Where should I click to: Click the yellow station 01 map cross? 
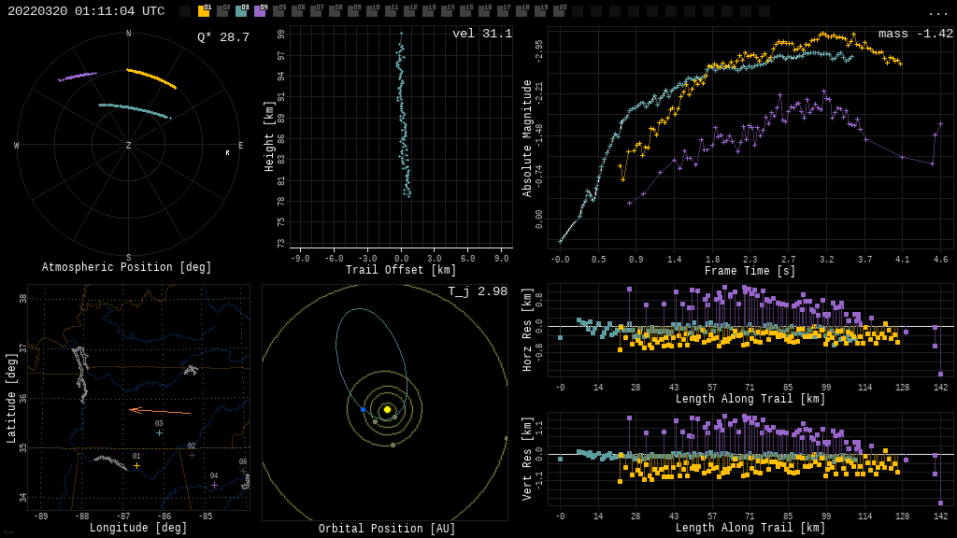tap(136, 465)
